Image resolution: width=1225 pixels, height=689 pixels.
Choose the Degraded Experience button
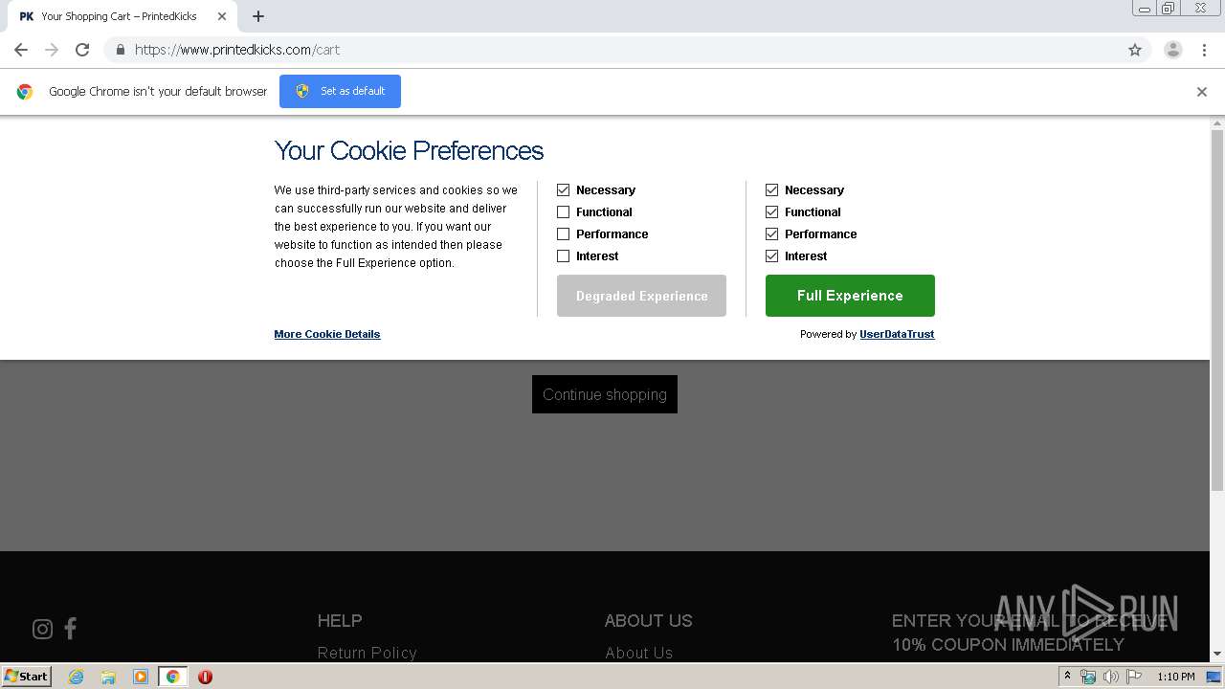641,296
